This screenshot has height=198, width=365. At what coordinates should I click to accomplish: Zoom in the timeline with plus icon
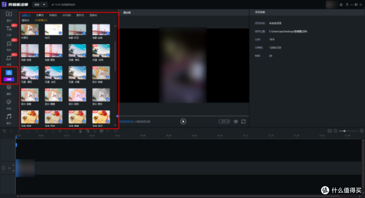[x=362, y=131]
